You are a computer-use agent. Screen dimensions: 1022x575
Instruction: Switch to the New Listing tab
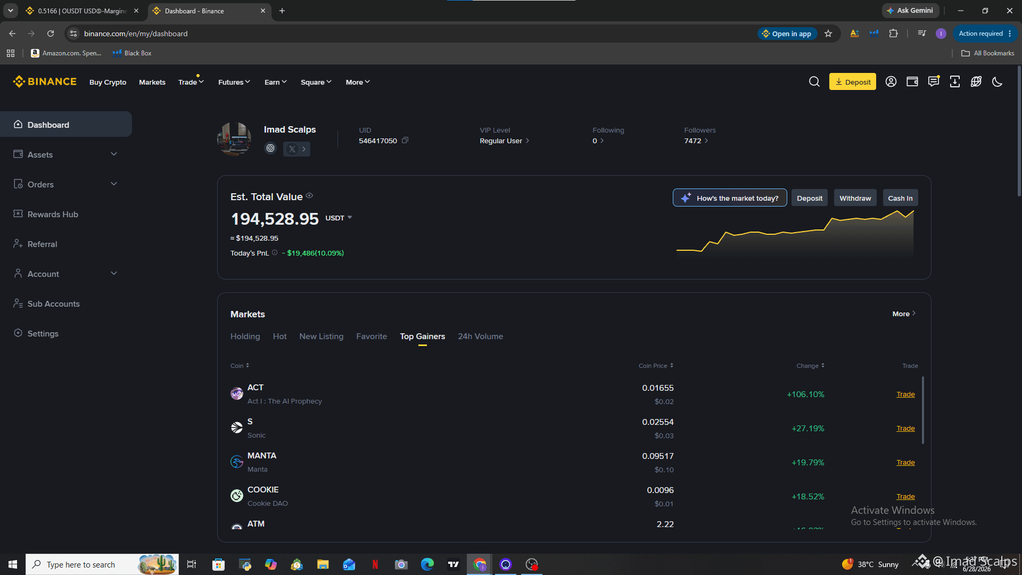[322, 336]
